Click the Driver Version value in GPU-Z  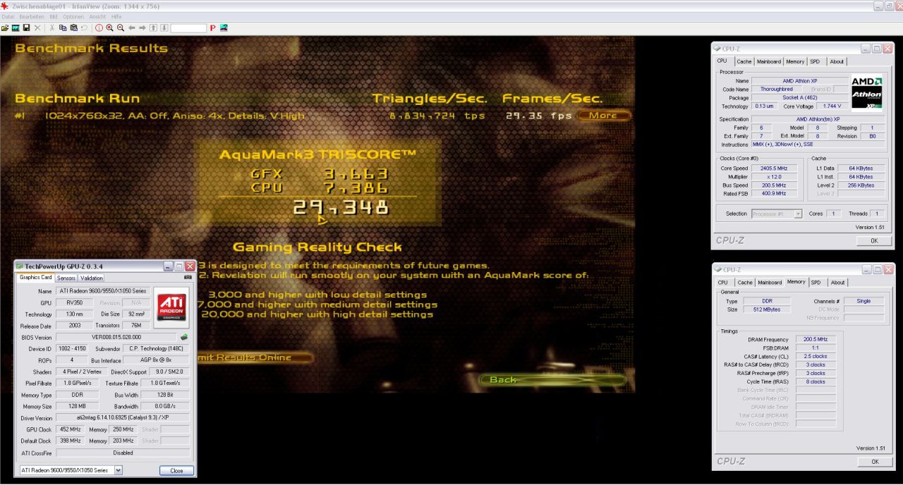point(123,418)
